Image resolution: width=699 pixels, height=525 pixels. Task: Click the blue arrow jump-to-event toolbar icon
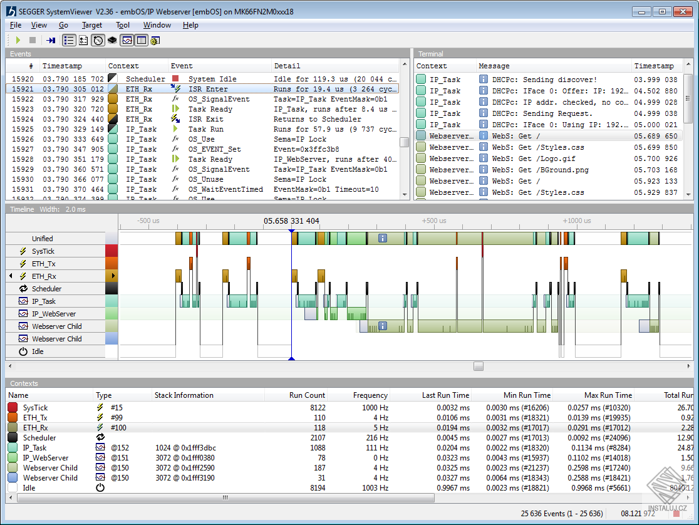point(51,40)
